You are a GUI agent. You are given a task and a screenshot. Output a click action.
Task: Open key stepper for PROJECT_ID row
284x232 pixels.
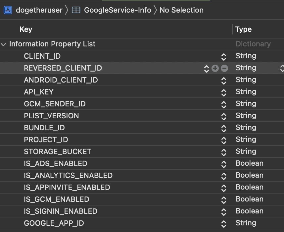(x=224, y=141)
